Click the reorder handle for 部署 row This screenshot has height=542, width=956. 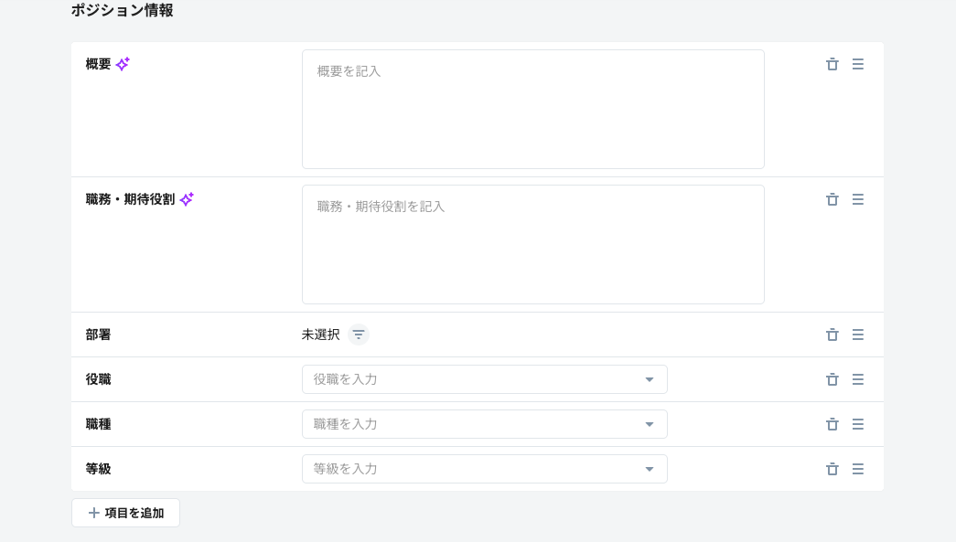click(858, 335)
